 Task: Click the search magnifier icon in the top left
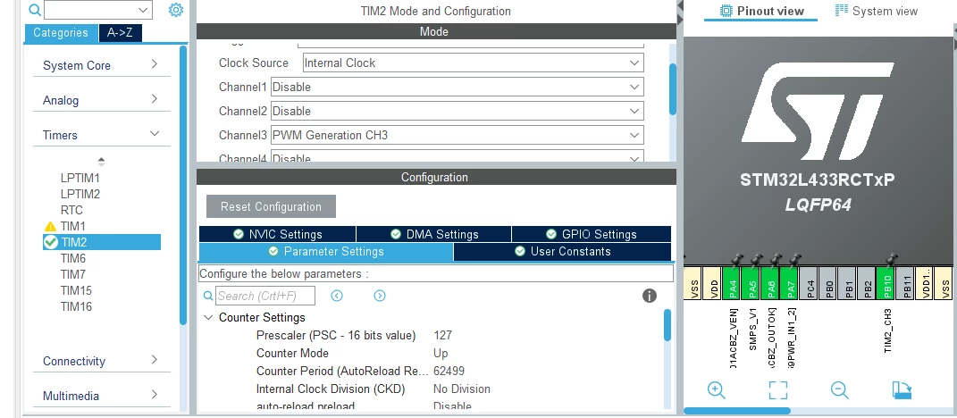pos(35,10)
